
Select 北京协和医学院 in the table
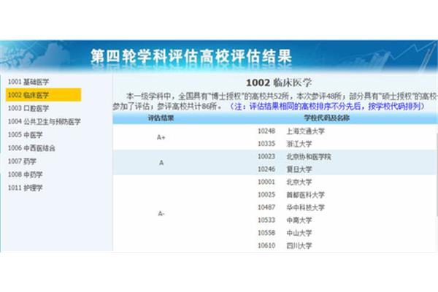click(x=309, y=156)
